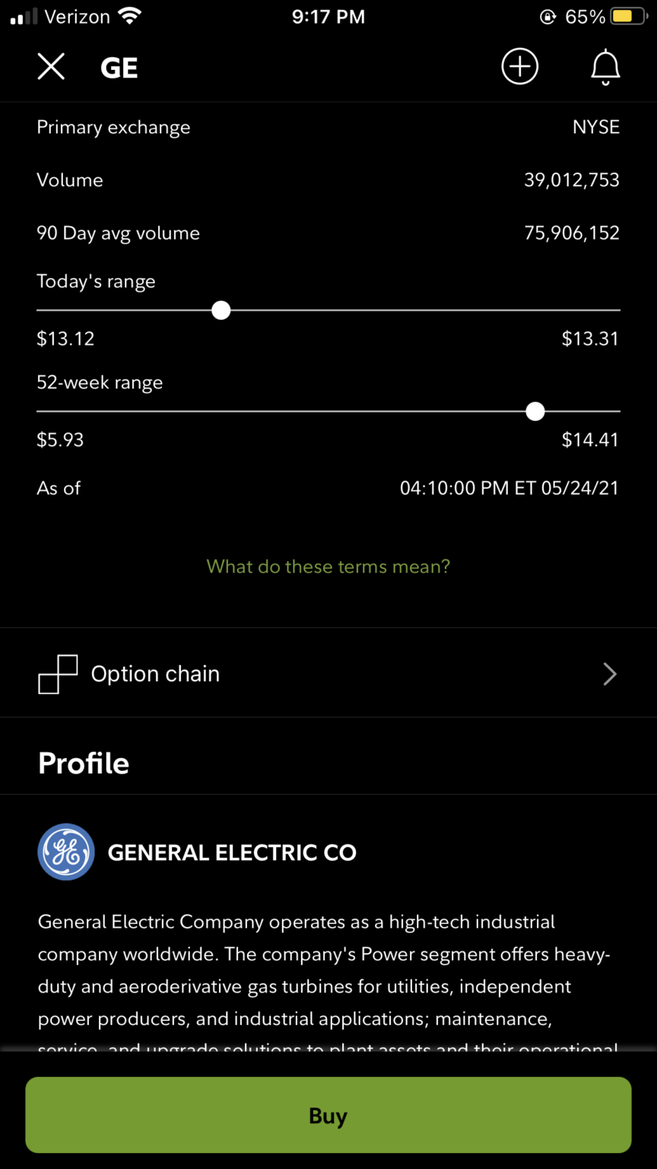657x1169 pixels.
Task: Open "What do these terms mean?" link
Action: pos(328,566)
